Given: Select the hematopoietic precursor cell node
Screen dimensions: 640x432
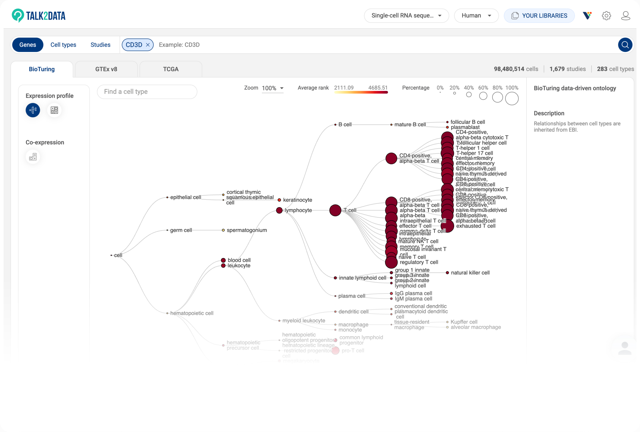Looking at the screenshot, I should point(223,345).
